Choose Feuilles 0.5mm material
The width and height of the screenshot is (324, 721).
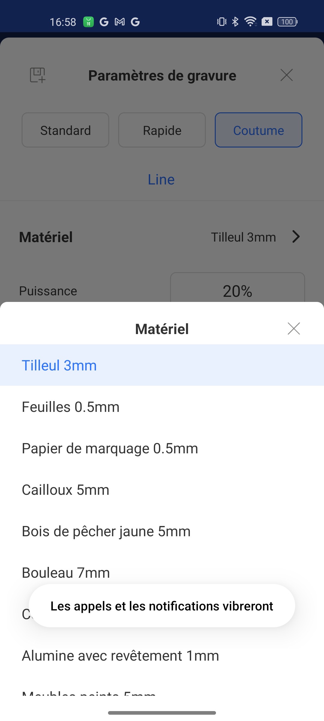[71, 407]
